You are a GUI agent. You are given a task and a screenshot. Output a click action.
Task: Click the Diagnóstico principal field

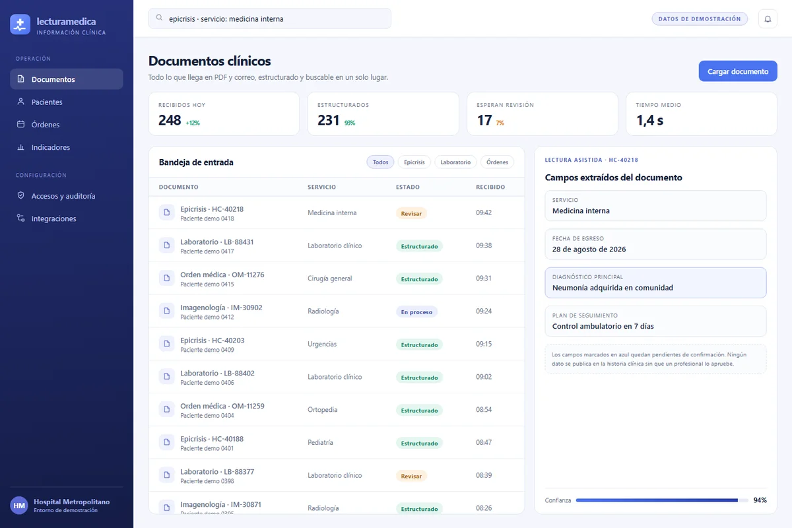655,282
